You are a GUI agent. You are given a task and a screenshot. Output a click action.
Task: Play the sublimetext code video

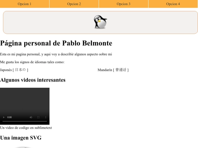[4, 117]
